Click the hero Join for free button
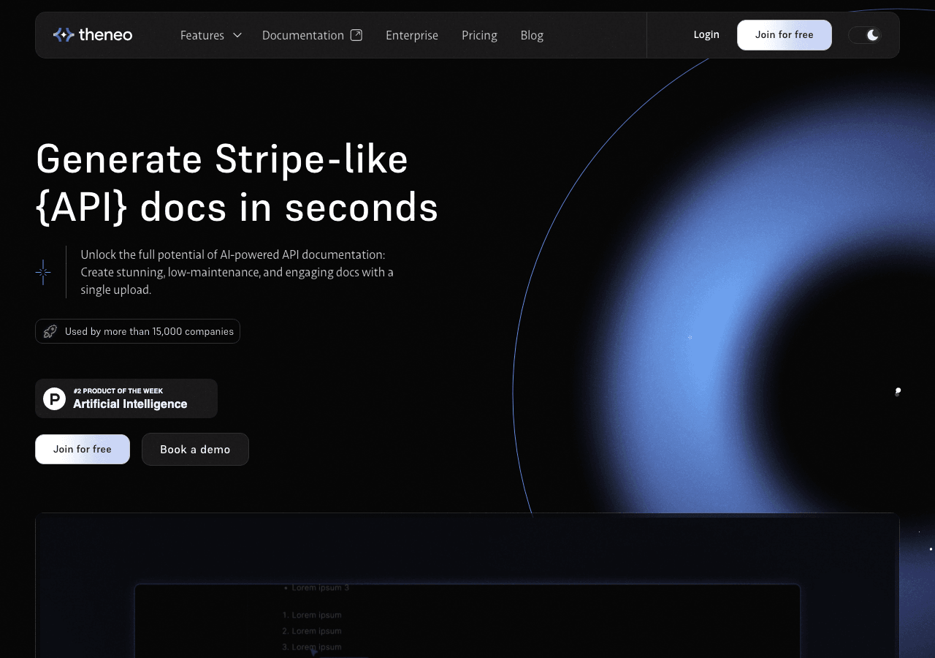Image resolution: width=935 pixels, height=658 pixels. 83,449
